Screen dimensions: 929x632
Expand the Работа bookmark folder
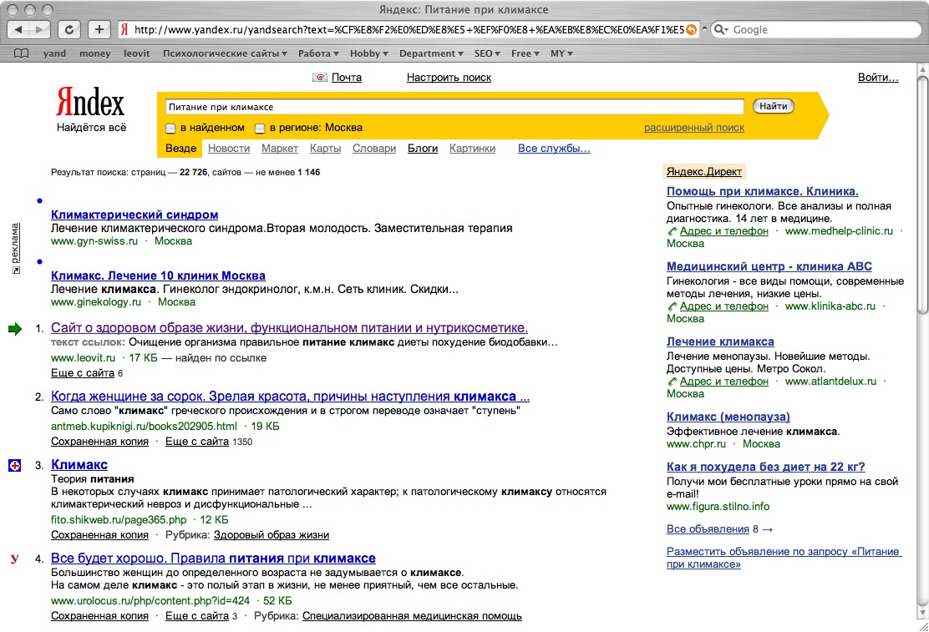pyautogui.click(x=319, y=53)
